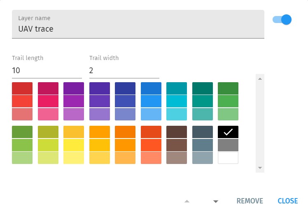Screen dimensions: 308x217
Task: Click the Layer name text field
Action: (x=138, y=29)
